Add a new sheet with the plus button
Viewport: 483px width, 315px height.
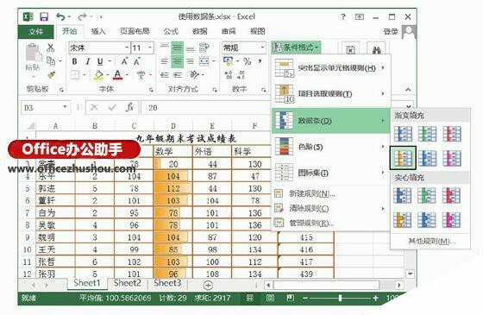pos(208,285)
